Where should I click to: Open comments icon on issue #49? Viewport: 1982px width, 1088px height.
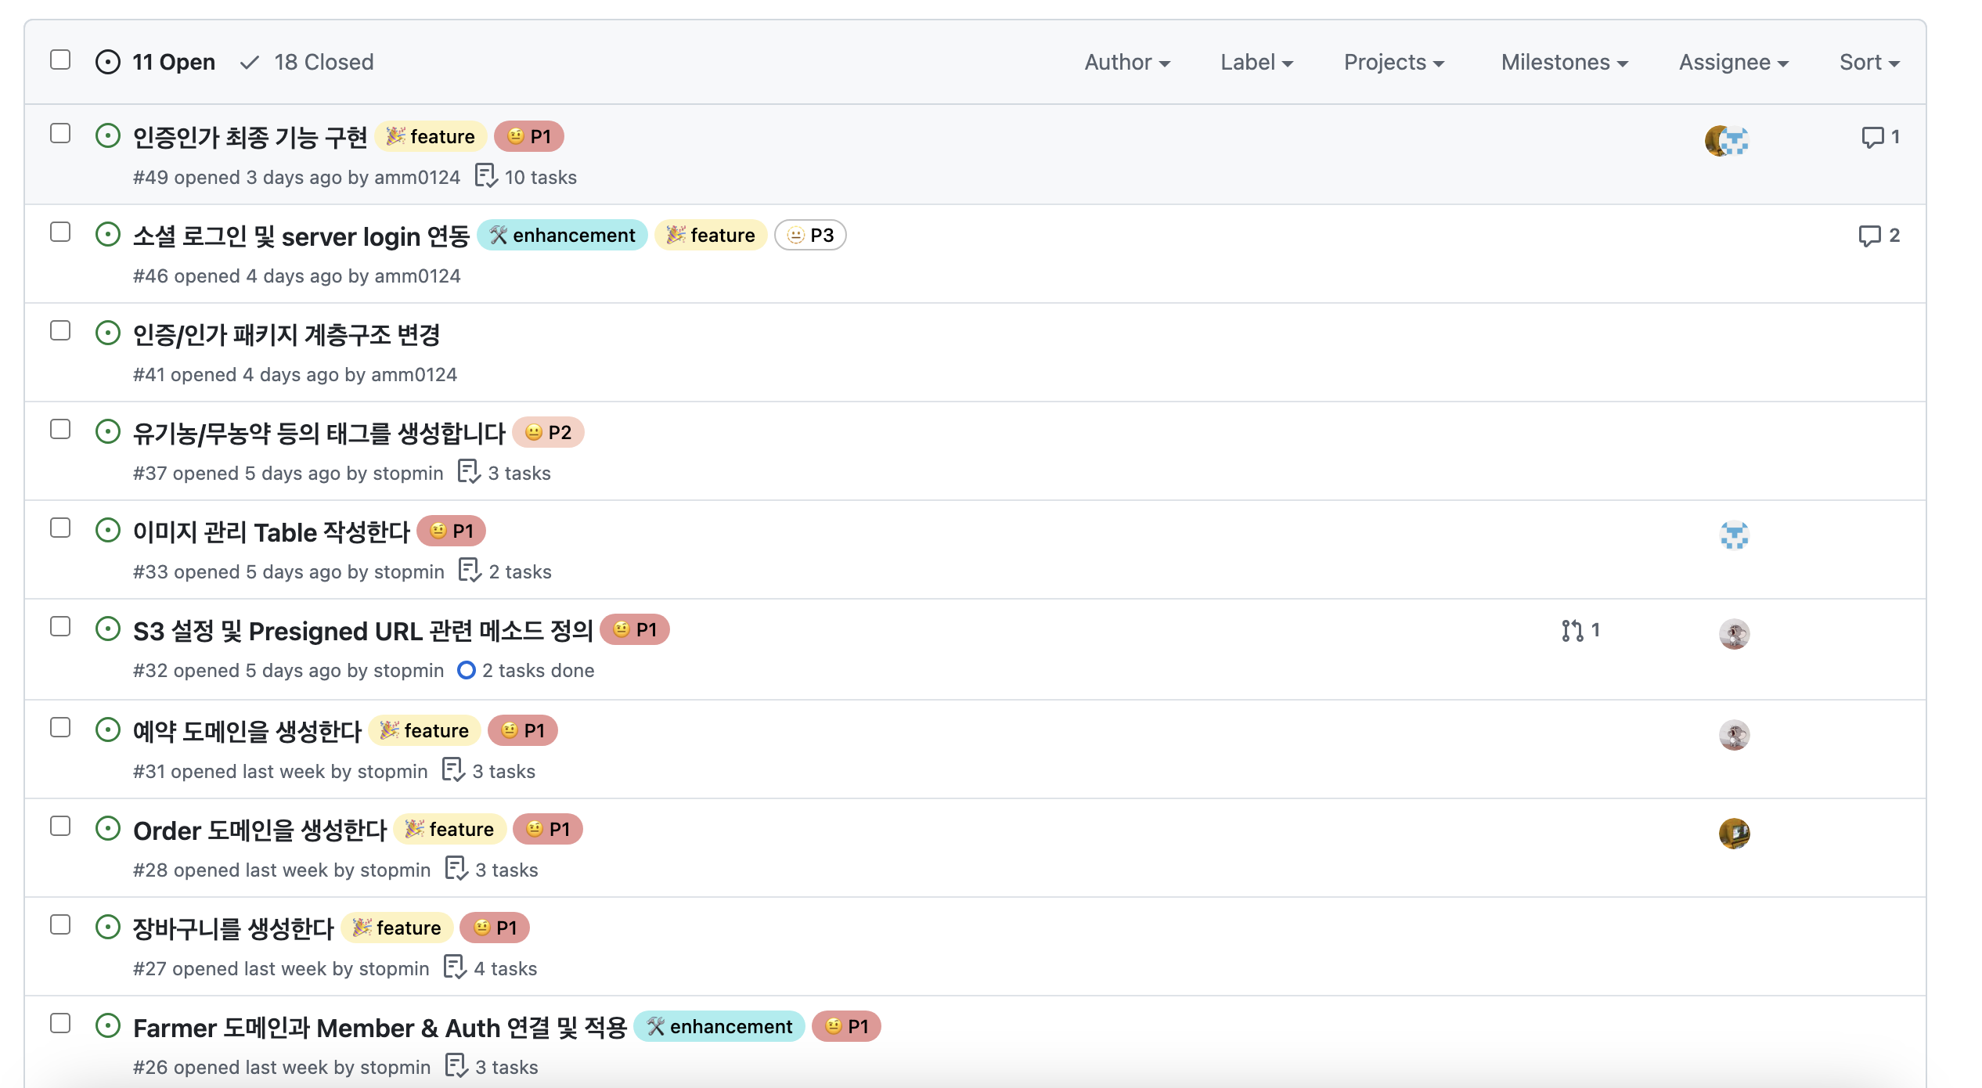[x=1872, y=138]
